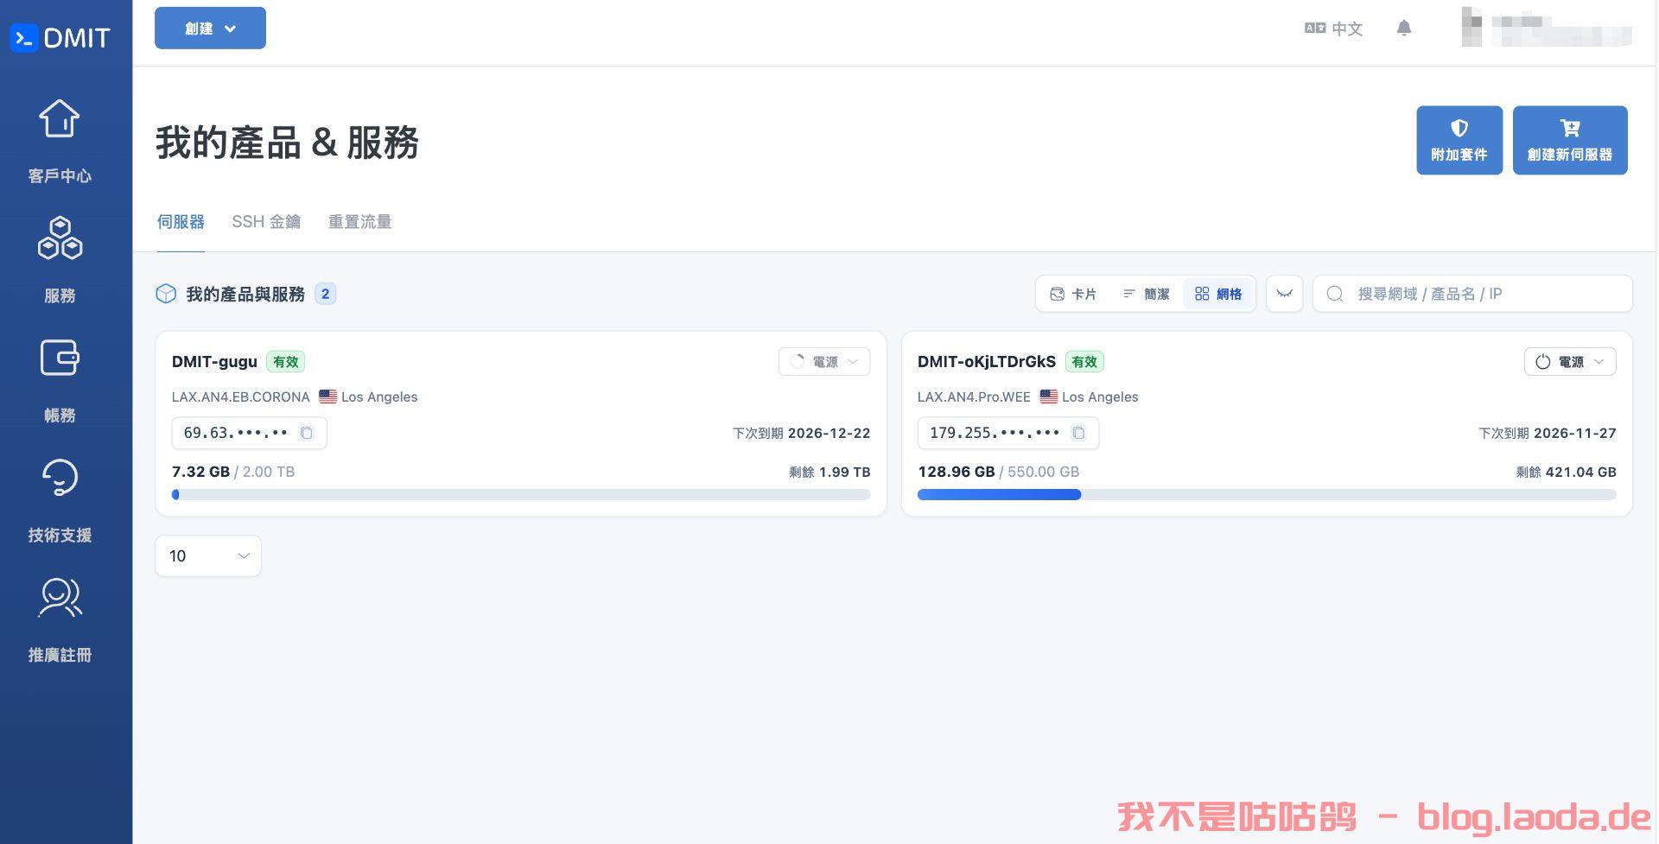Open the DMIT-gugu server name

tap(214, 362)
